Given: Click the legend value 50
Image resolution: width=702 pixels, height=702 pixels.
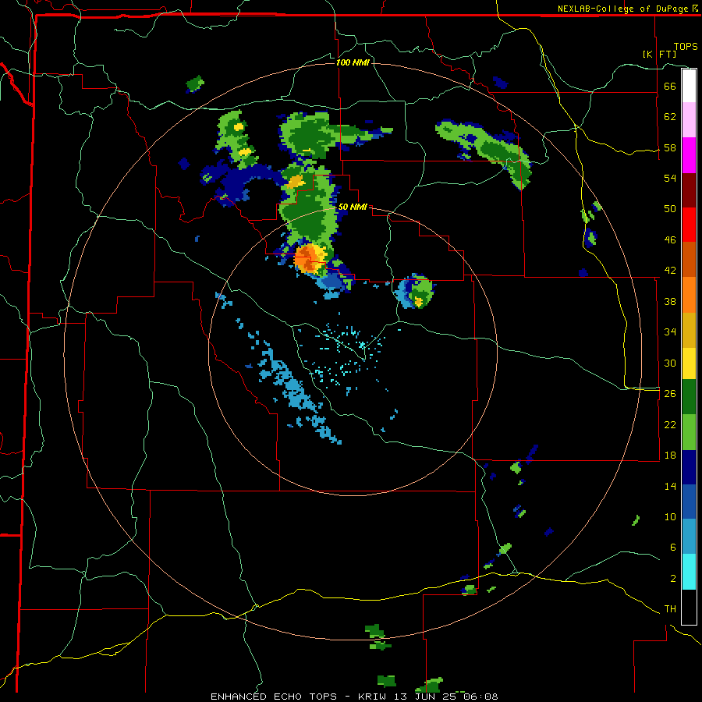Looking at the screenshot, I should coord(670,209).
